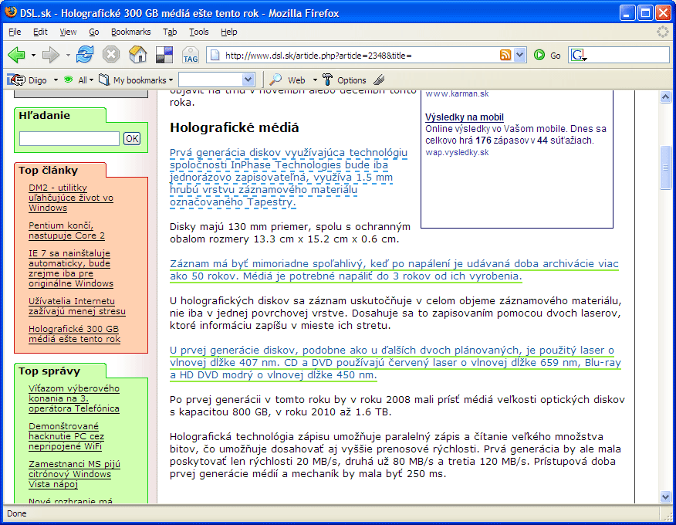Open Zamestnanci MS pijú citrónový link
Viewport: 676px width, 525px height.
(x=74, y=474)
